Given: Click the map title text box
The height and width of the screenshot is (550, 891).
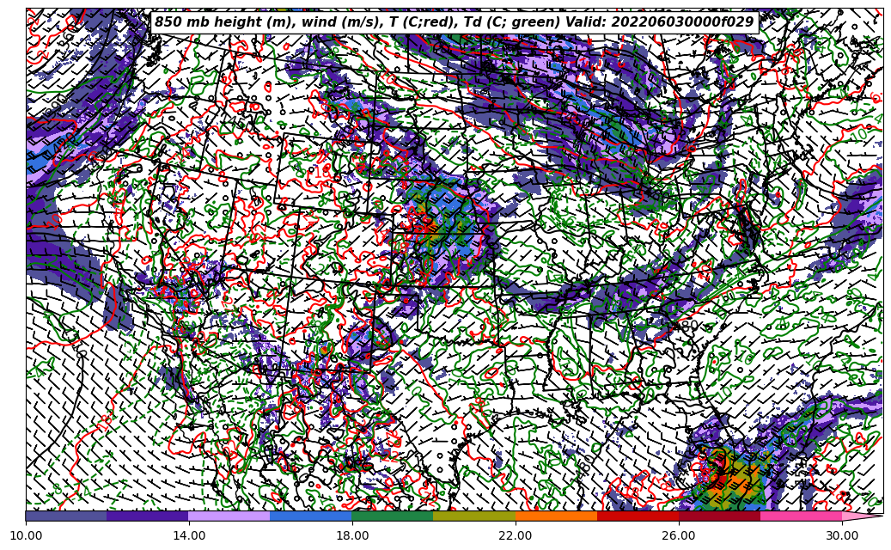Looking at the screenshot, I should coord(455,22).
